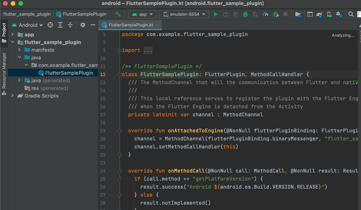Click line number 17 in the gutter

103,115
